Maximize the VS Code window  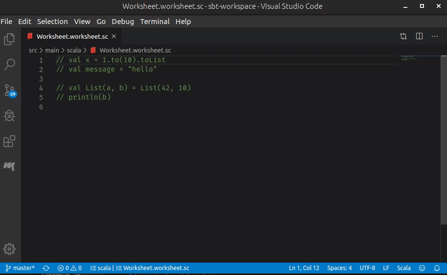coord(422,6)
